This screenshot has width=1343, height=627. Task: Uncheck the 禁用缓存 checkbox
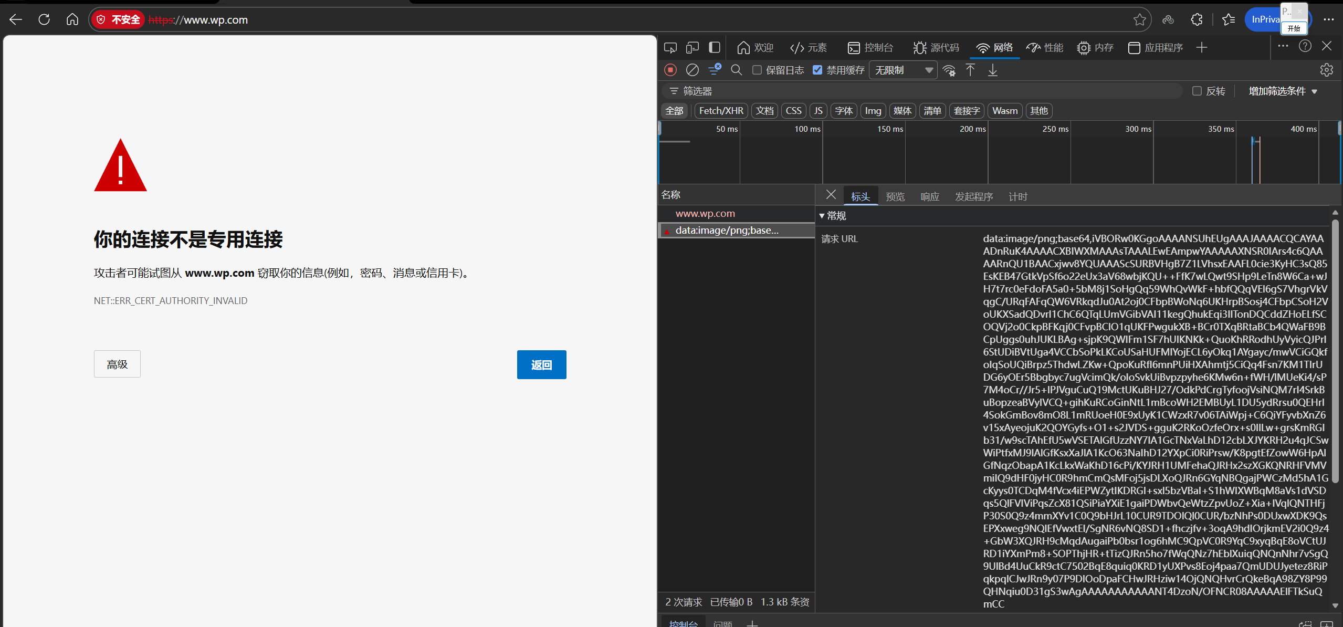[817, 70]
